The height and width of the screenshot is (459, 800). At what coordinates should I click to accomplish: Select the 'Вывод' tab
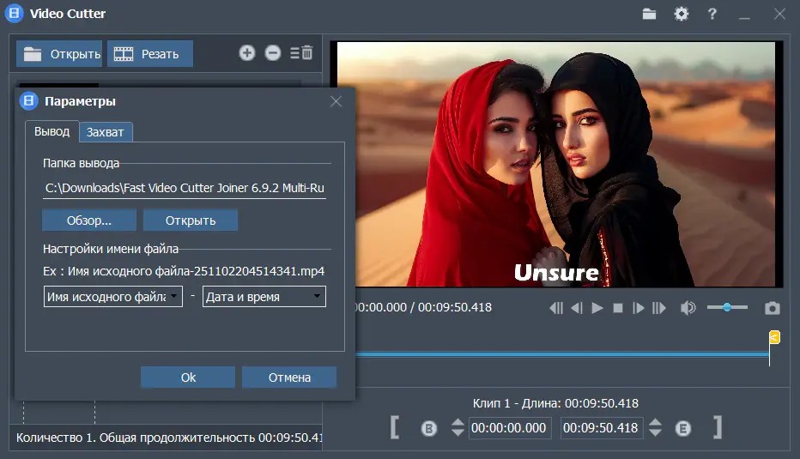pyautogui.click(x=52, y=131)
